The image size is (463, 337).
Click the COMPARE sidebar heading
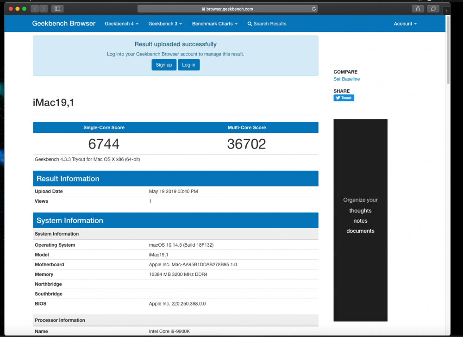tap(345, 72)
